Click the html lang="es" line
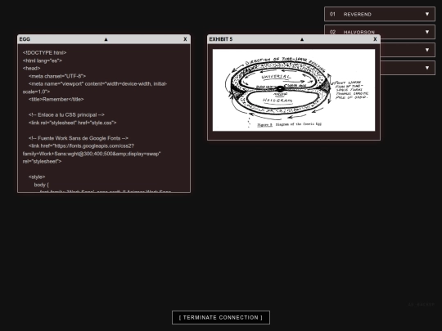 tap(43, 60)
